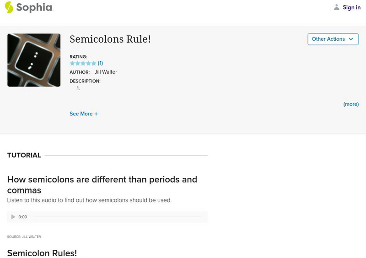Image resolution: width=366 pixels, height=258 pixels.
Task: Open the rating count (1) link
Action: click(x=100, y=63)
